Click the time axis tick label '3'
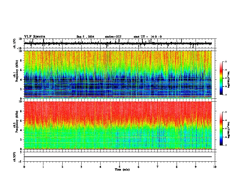 tap(82, 167)
